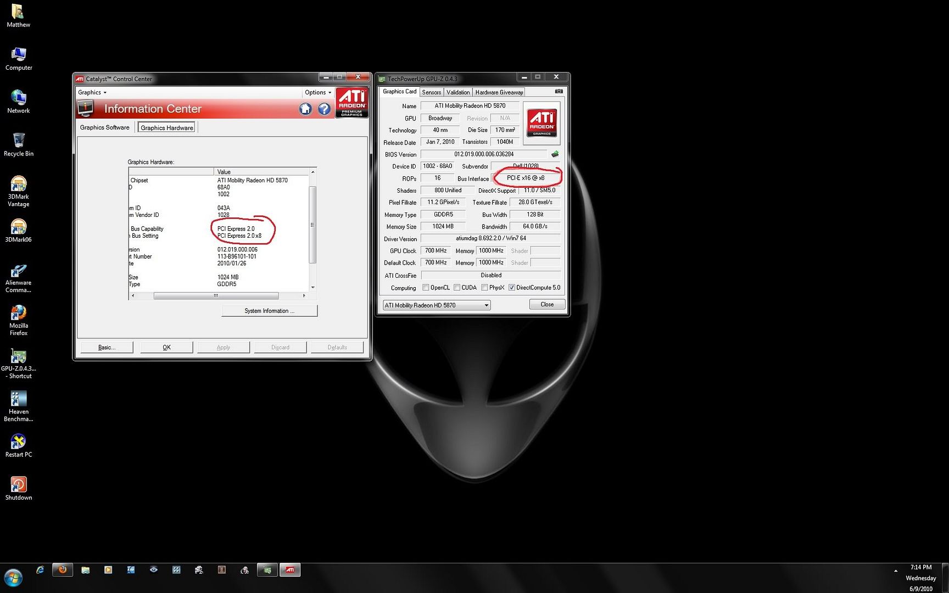Click the Driver Version field in GPU-Z
The height and width of the screenshot is (593, 949).
coord(490,239)
